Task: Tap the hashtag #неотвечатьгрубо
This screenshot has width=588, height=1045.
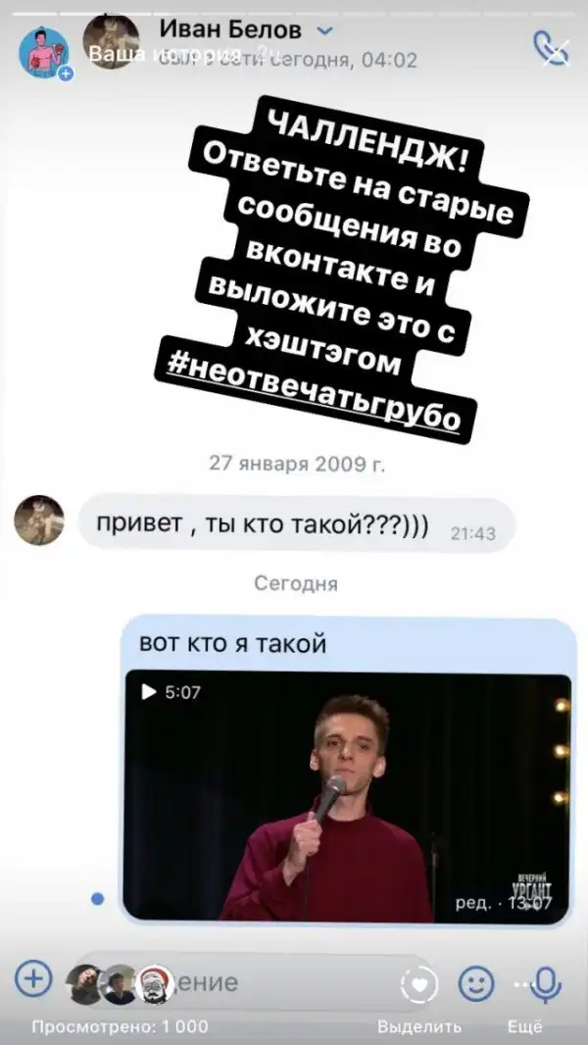Action: pyautogui.click(x=316, y=388)
